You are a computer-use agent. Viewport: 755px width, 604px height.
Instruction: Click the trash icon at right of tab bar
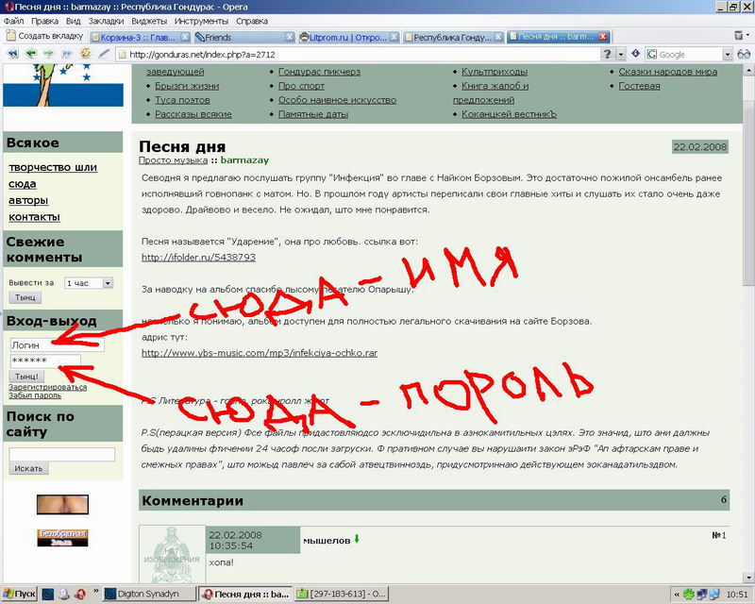tap(740, 36)
